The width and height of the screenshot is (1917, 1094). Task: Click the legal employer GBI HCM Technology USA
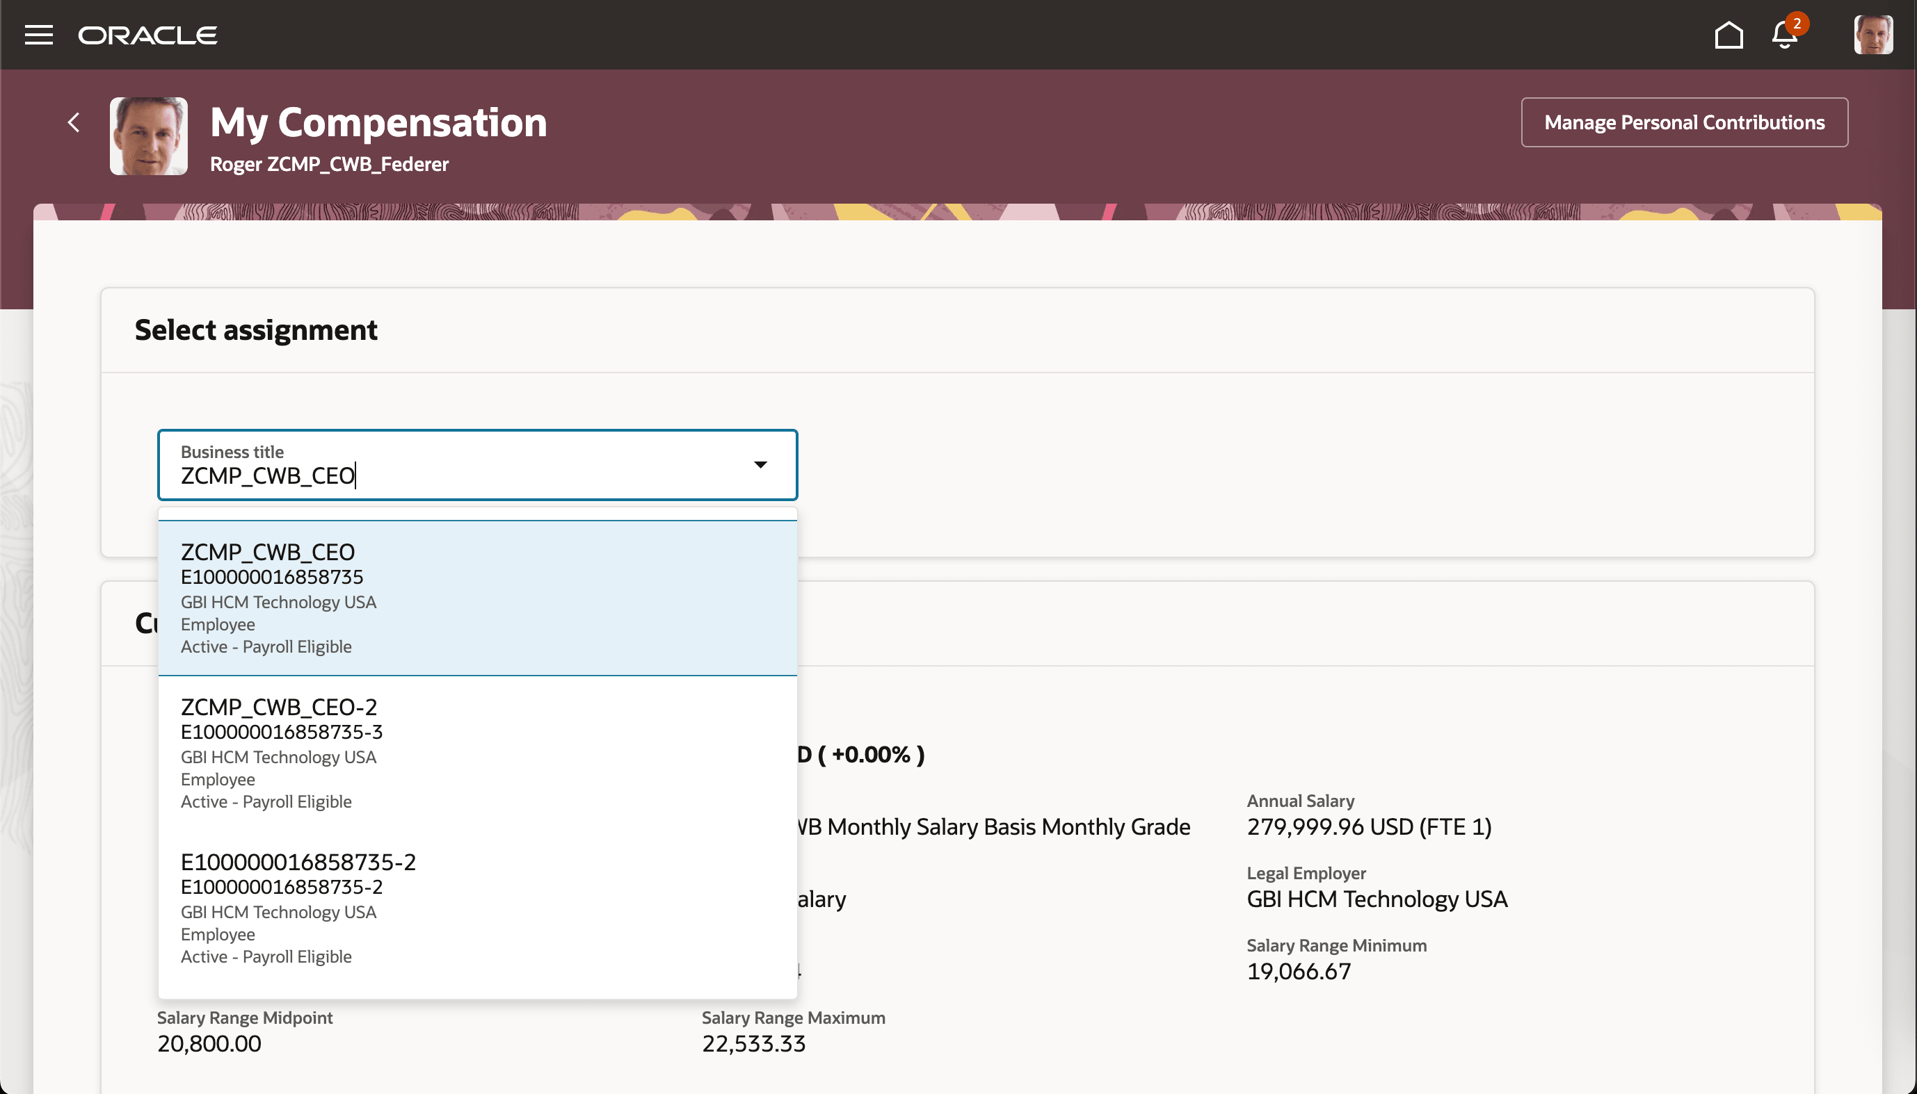[x=1377, y=899]
